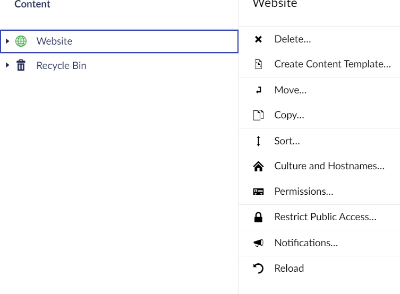Expand the Recycle Bin tree node

click(7, 65)
